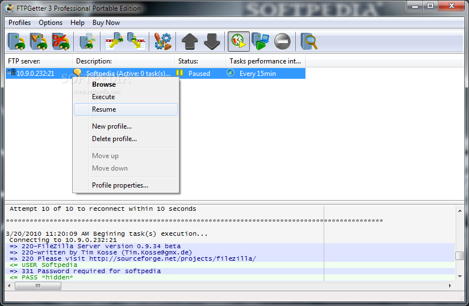Click the yellow pause icon next to Paused
469x306 pixels.
coord(179,73)
